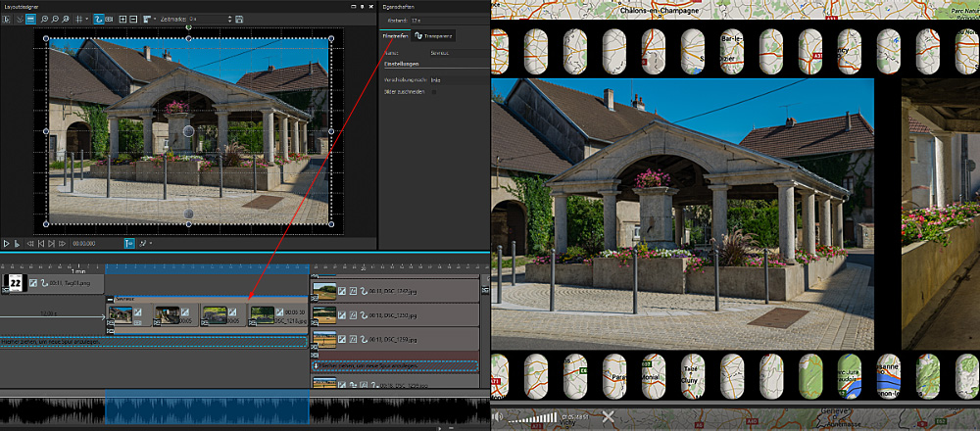Collapse the Sammeln track with the minus box

pos(110,298)
